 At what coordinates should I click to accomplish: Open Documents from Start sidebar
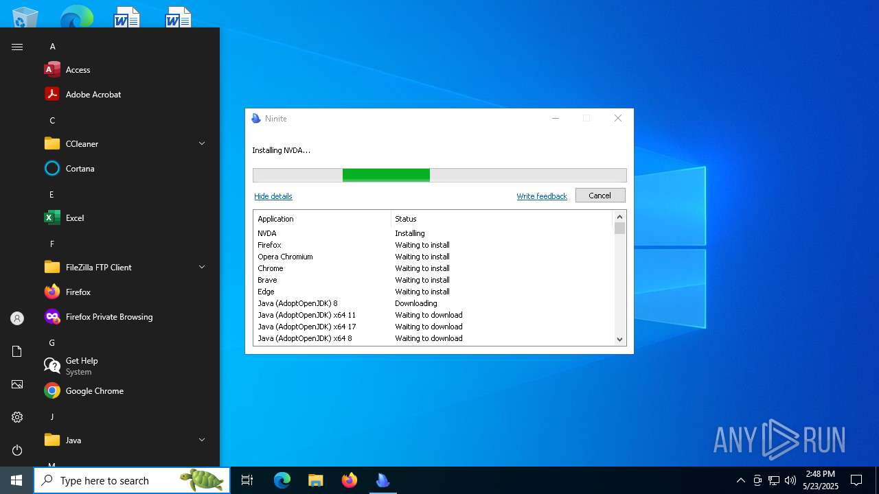17,351
